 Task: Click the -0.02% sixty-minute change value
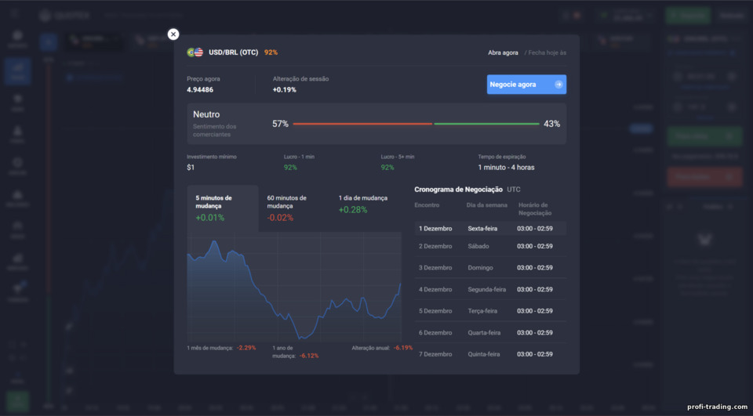coord(280,218)
